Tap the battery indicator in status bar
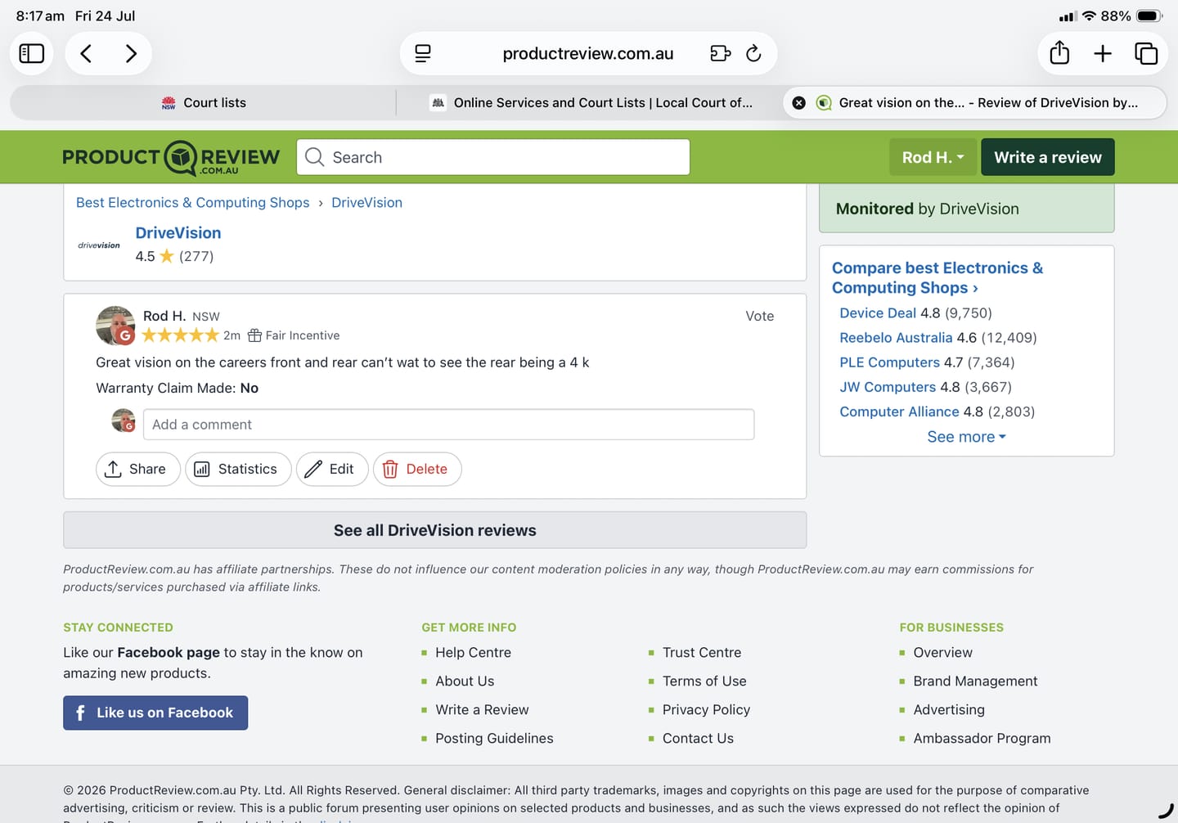The image size is (1178, 823). point(1149,16)
